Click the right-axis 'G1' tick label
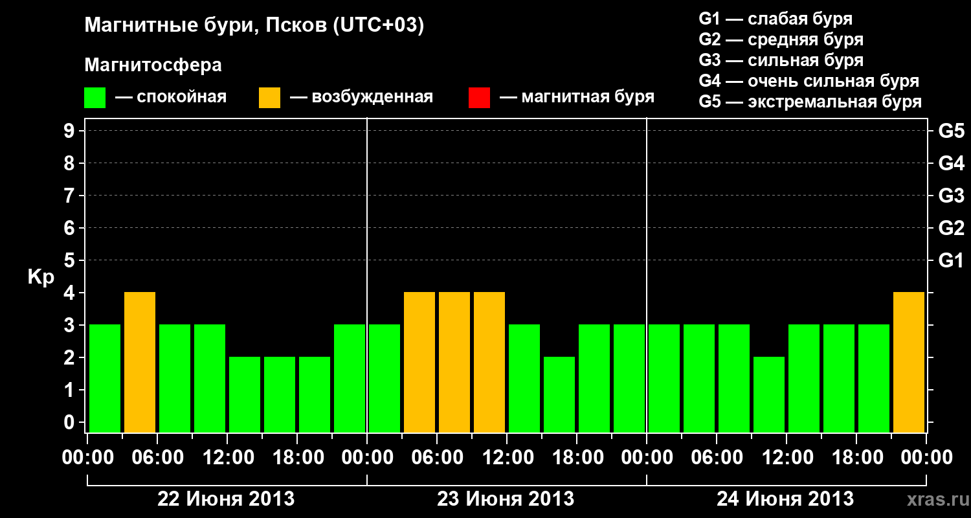971x518 pixels. pyautogui.click(x=951, y=260)
